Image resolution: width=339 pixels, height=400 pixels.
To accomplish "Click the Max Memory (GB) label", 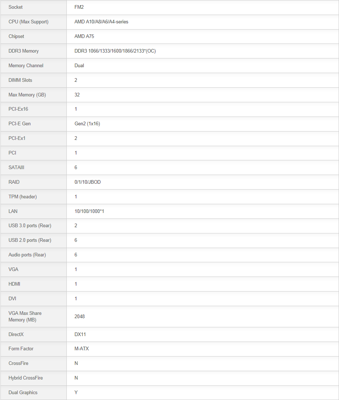I will pos(27,95).
